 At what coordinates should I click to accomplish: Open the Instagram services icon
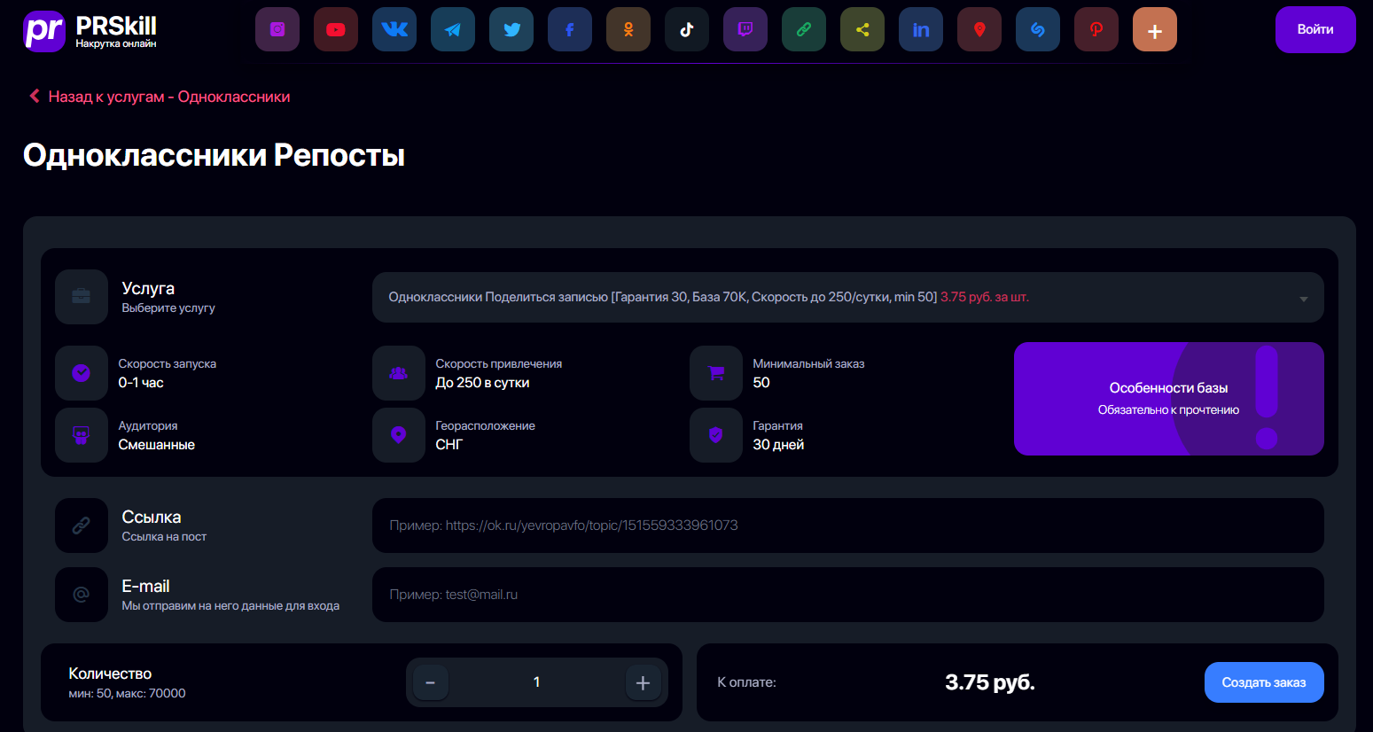tap(277, 29)
